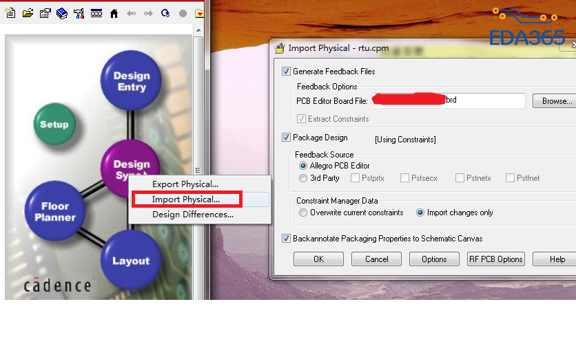Check the Pstnetx checkbox

(x=460, y=178)
